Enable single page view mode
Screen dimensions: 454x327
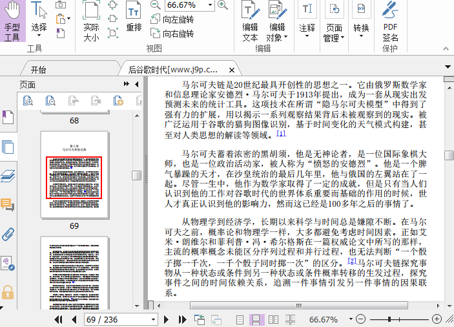(240, 319)
